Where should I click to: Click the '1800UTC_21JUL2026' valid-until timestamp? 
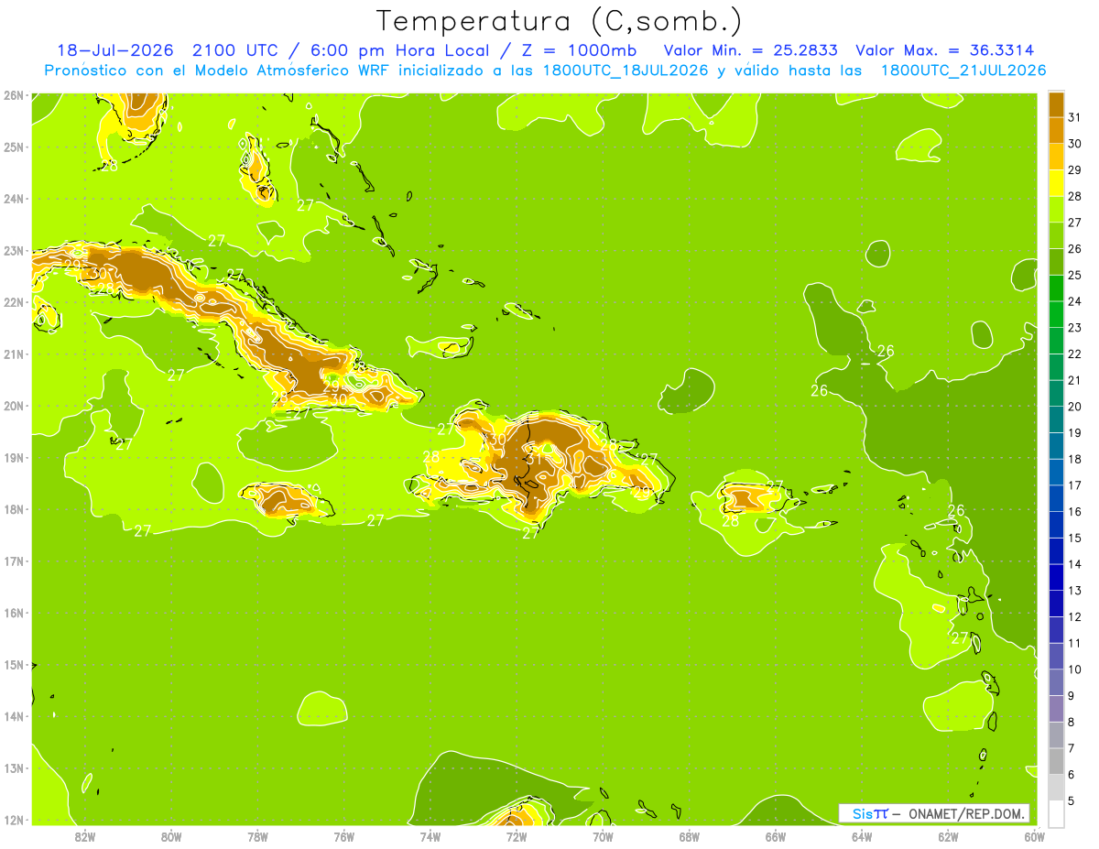click(963, 71)
